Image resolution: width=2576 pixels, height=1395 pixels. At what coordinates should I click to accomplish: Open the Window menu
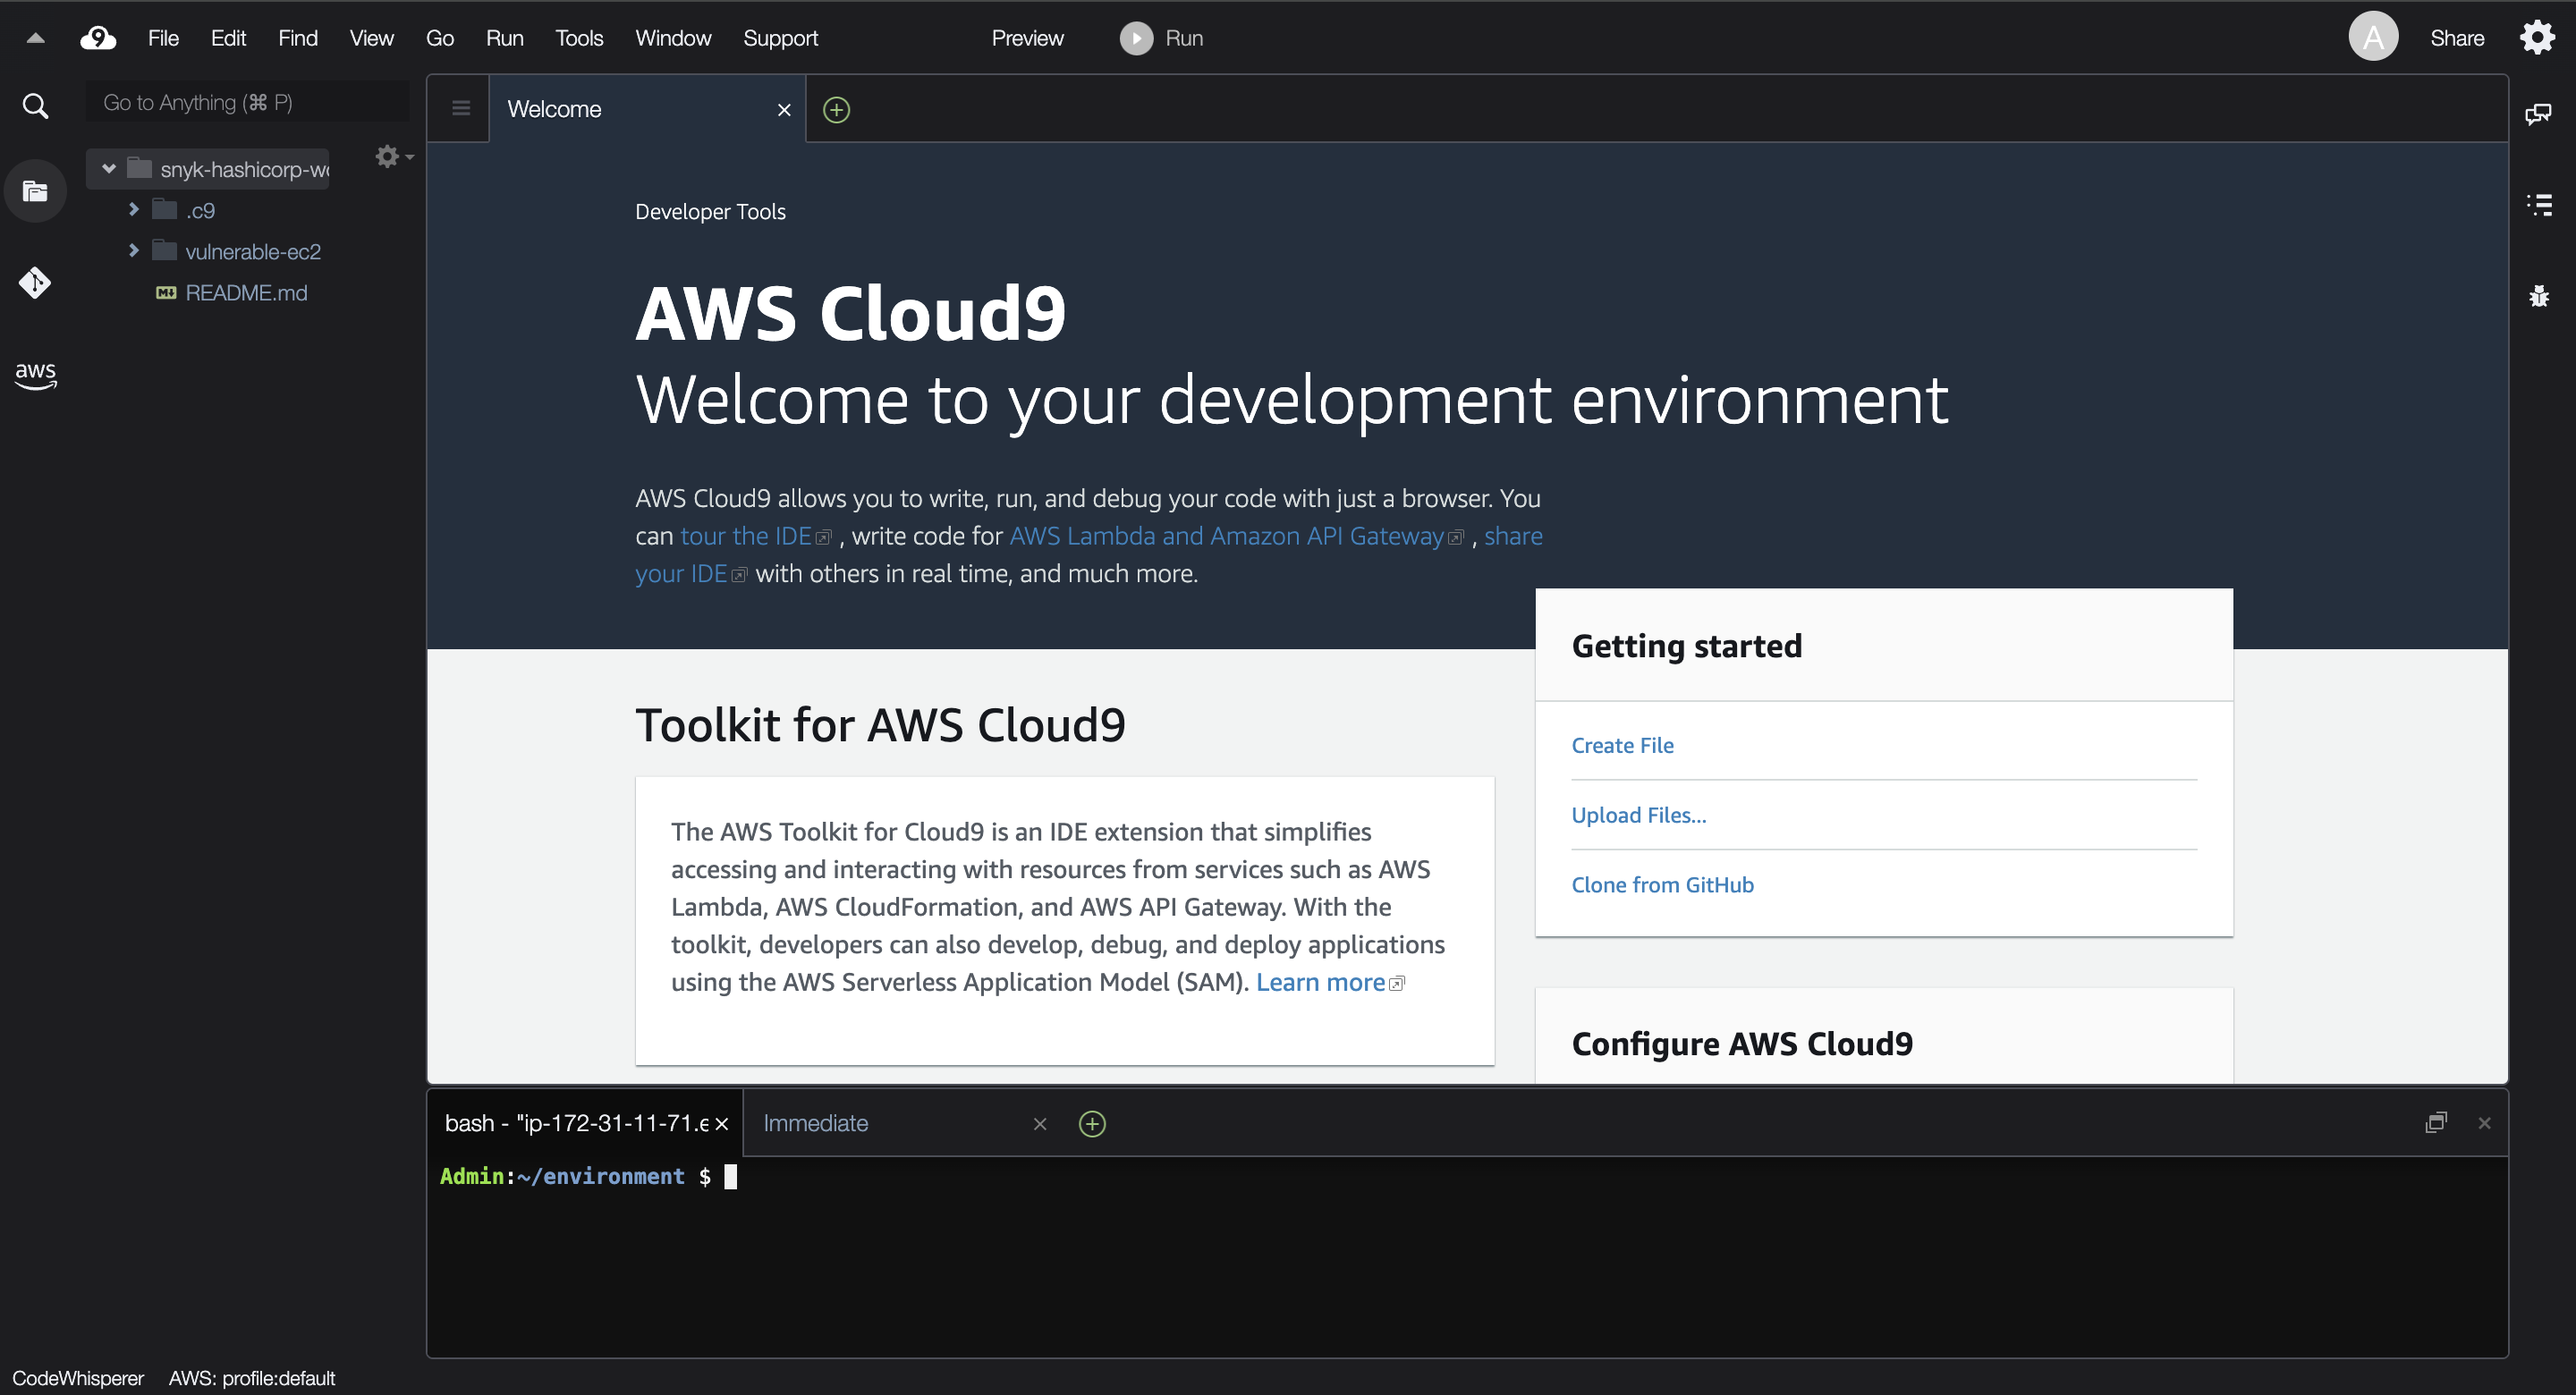coord(673,38)
